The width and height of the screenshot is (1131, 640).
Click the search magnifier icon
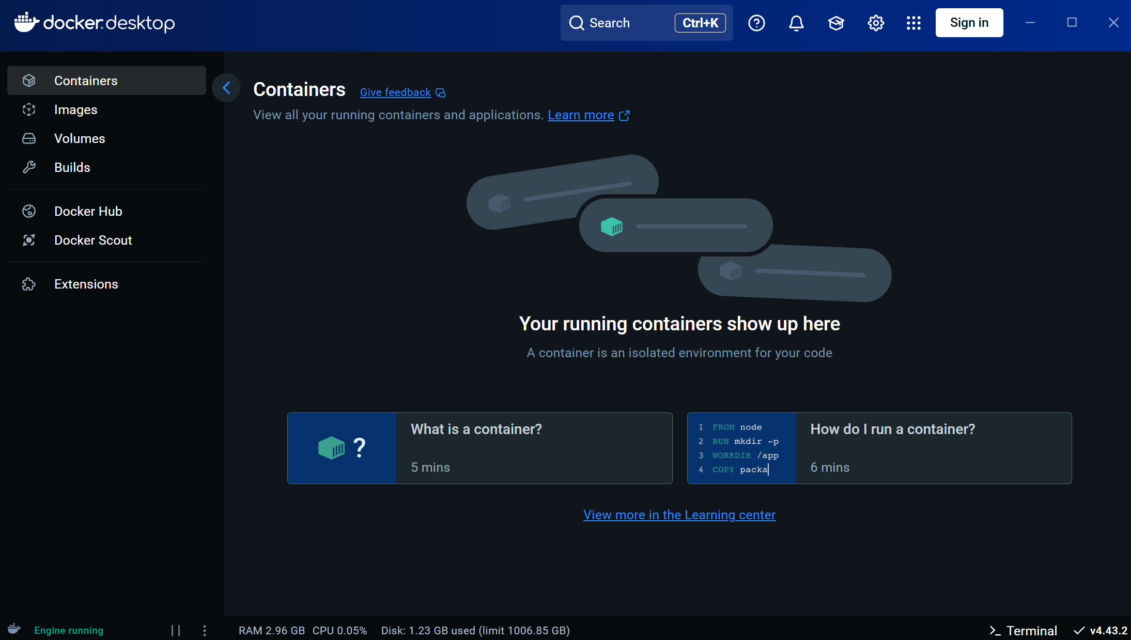click(577, 23)
